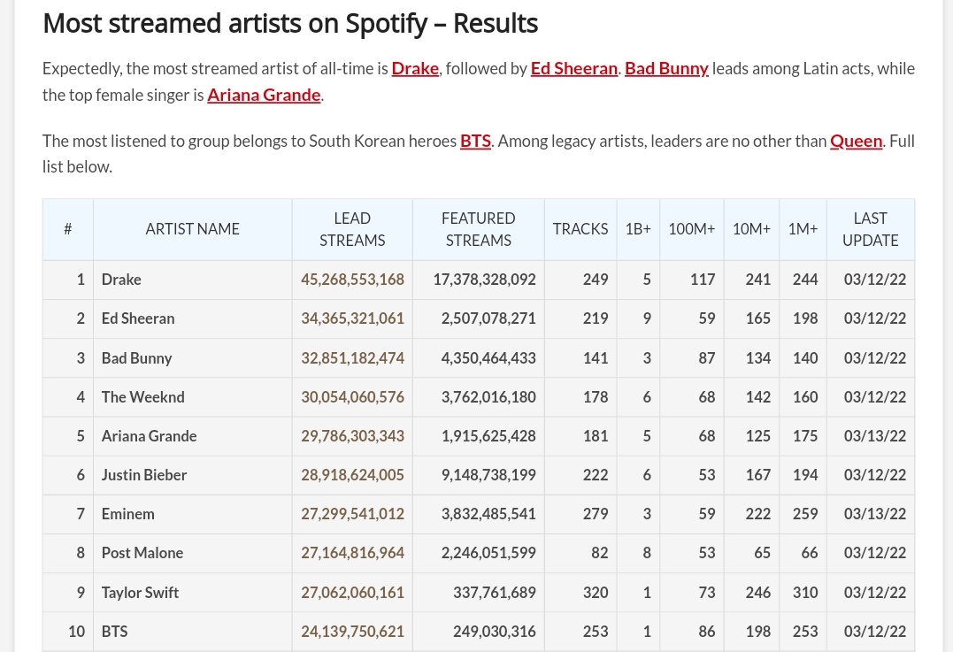The height and width of the screenshot is (652, 953).
Task: Click Post Malone's 1M+ count 66
Action: click(810, 552)
